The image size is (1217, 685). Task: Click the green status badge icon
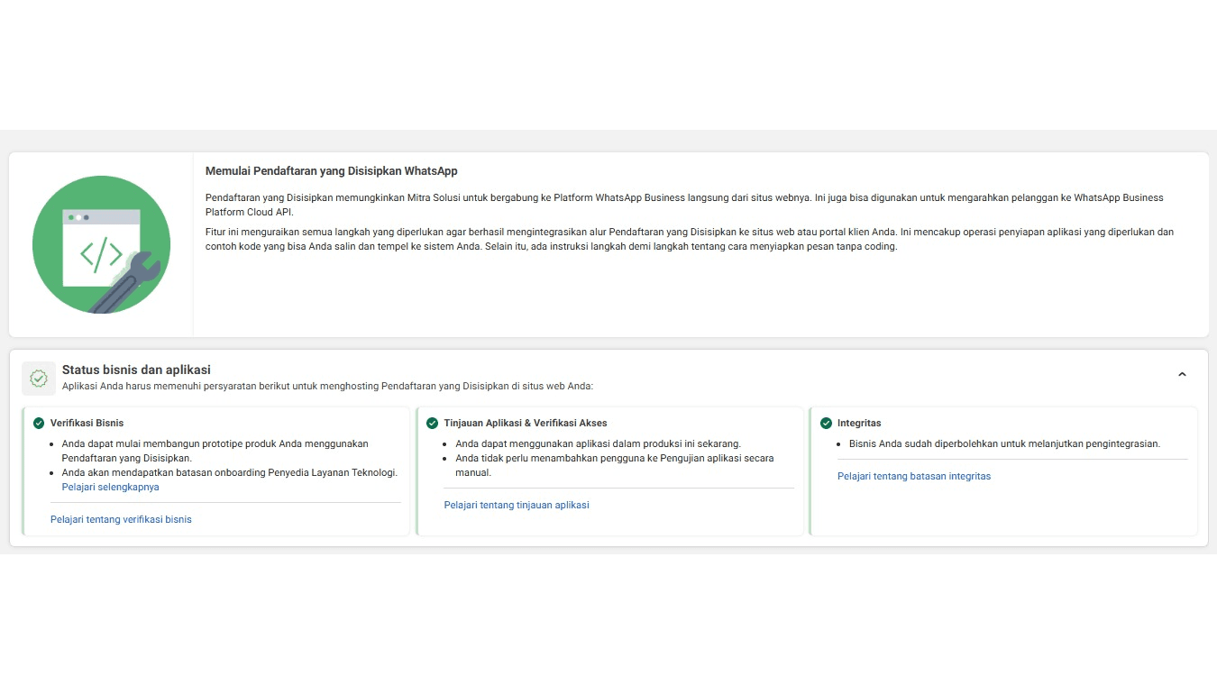[39, 379]
